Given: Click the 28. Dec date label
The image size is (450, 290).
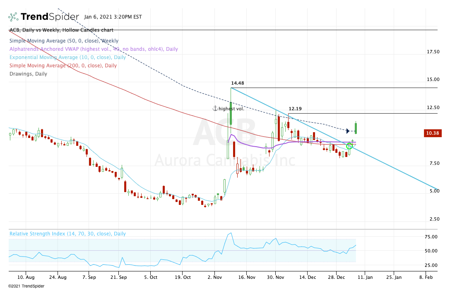Looking at the screenshot, I should [x=336, y=278].
